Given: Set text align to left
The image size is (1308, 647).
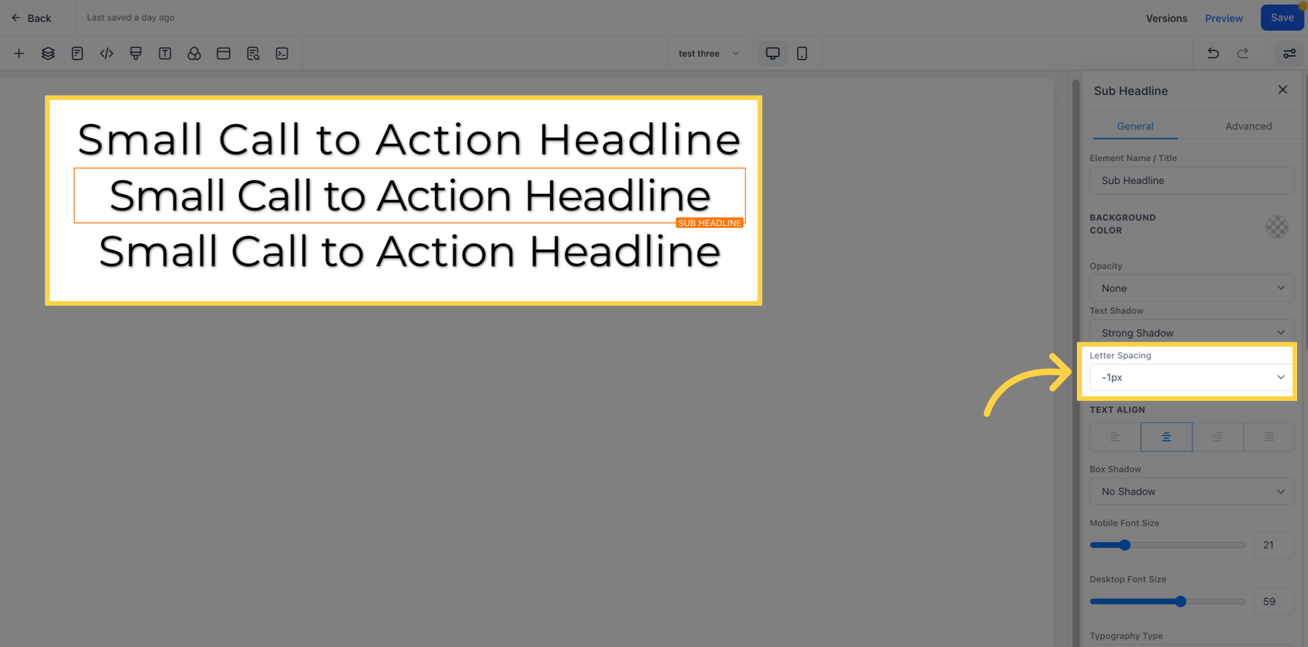Looking at the screenshot, I should [1114, 437].
